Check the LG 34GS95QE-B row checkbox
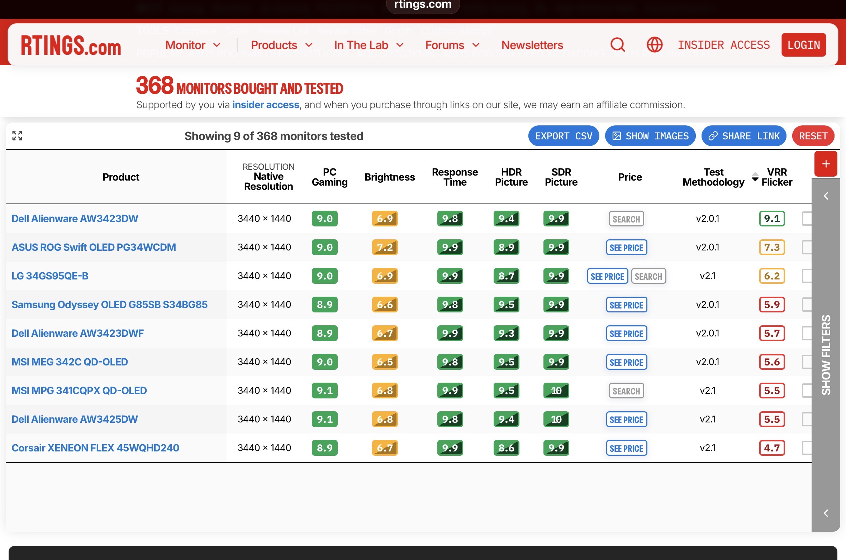 click(x=807, y=276)
